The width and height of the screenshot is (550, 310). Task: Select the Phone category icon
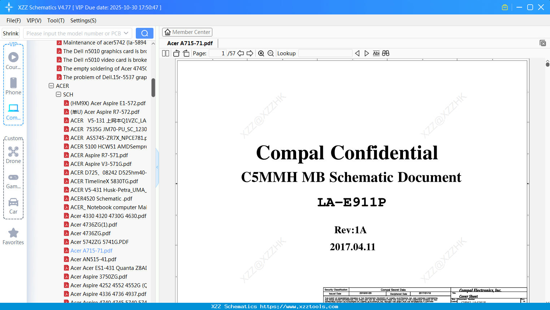[x=13, y=83]
